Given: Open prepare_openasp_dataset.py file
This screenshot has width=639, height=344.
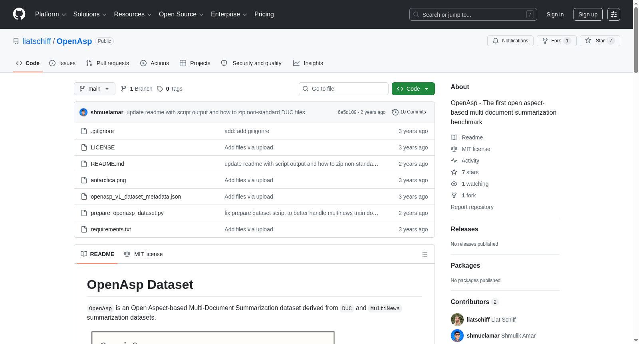Looking at the screenshot, I should tap(127, 213).
